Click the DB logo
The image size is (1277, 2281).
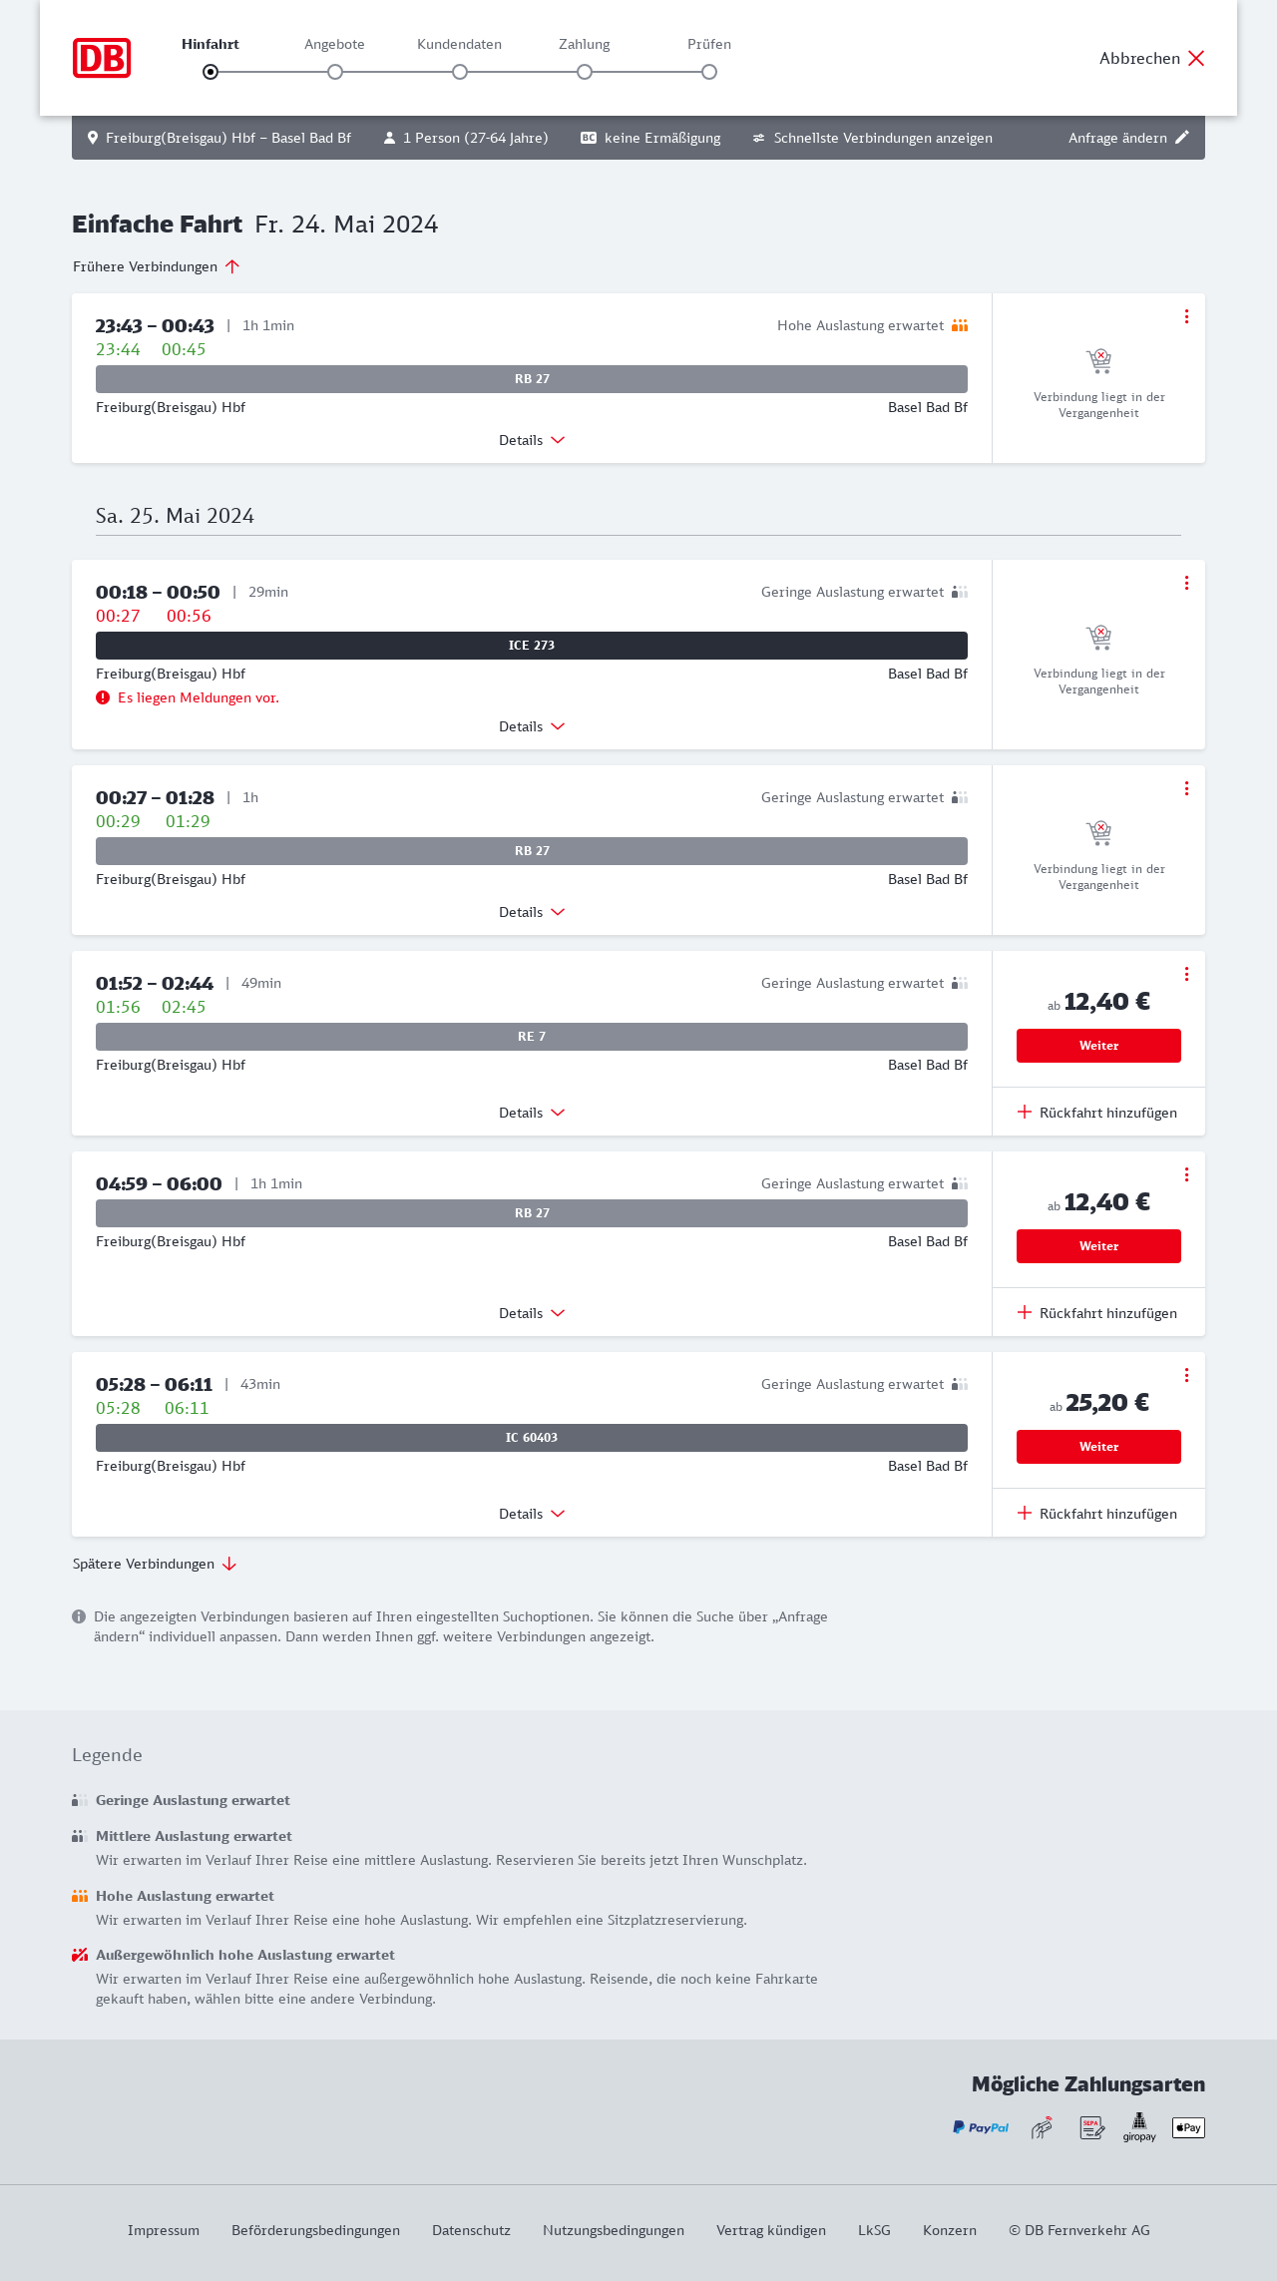[x=102, y=58]
